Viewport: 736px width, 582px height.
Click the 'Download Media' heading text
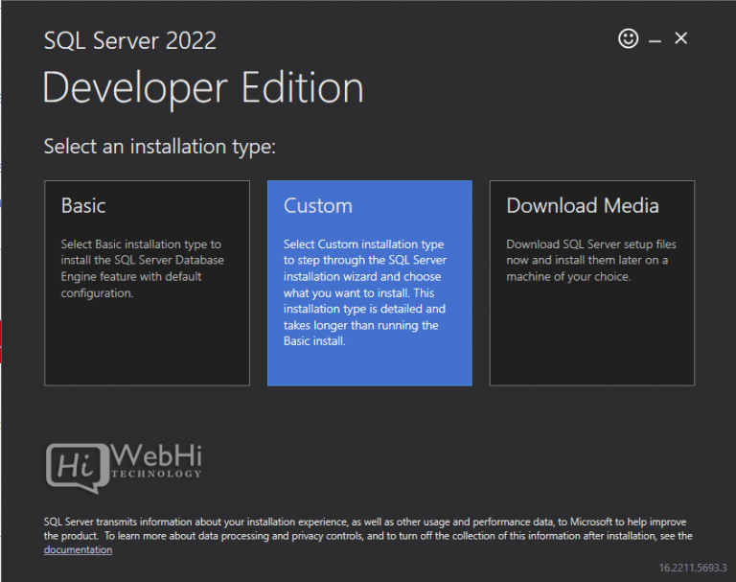(583, 205)
